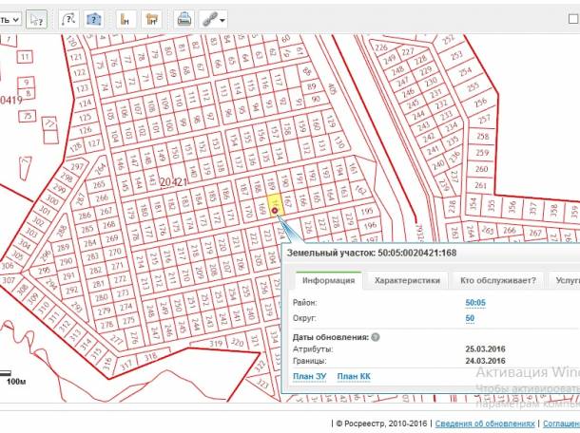The height and width of the screenshot is (433, 580).
Task: Click parcel 260 on the map
Action: [x=481, y=169]
